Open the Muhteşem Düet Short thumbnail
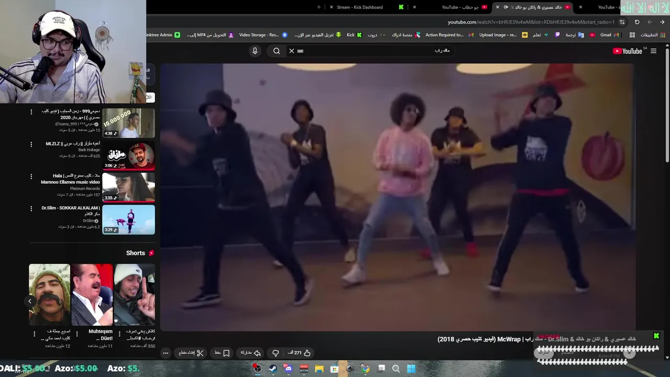670x377 pixels. [x=92, y=295]
